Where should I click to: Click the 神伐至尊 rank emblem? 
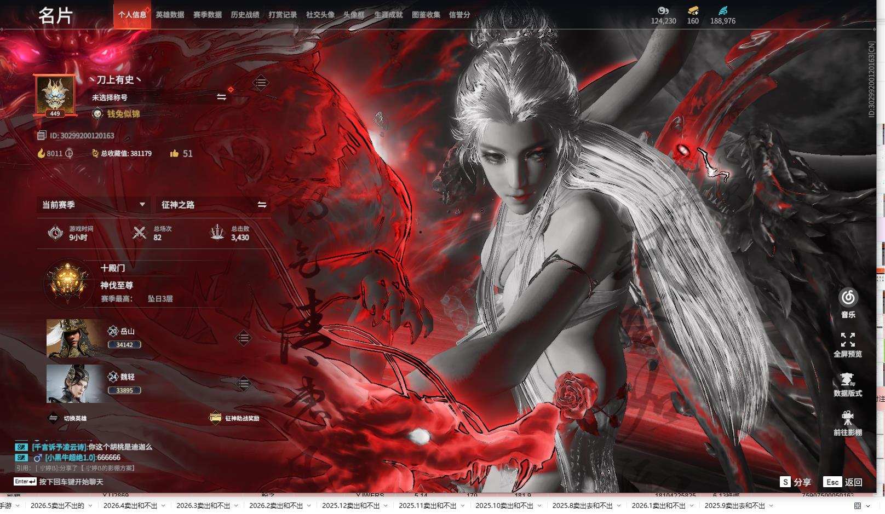pos(67,283)
